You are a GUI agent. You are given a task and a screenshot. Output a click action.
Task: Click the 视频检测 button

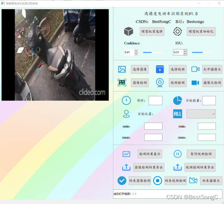point(178,83)
